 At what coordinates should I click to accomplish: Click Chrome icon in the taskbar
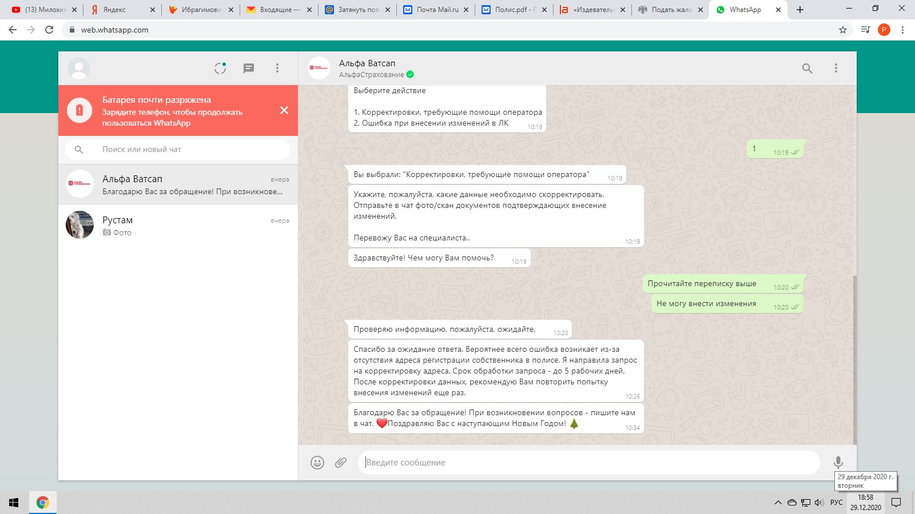coord(42,503)
